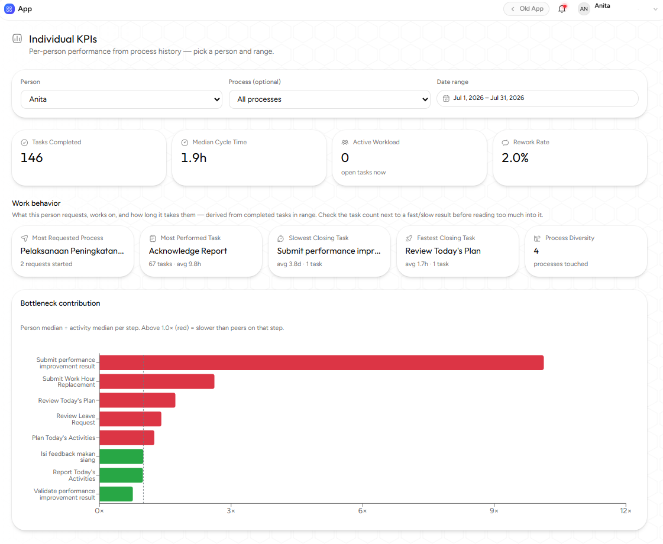
Task: Click the Slowest Closing Task stopwatch icon
Action: 280,238
